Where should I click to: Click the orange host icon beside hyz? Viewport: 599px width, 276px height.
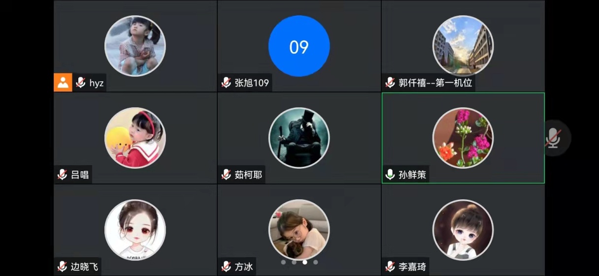tap(63, 83)
